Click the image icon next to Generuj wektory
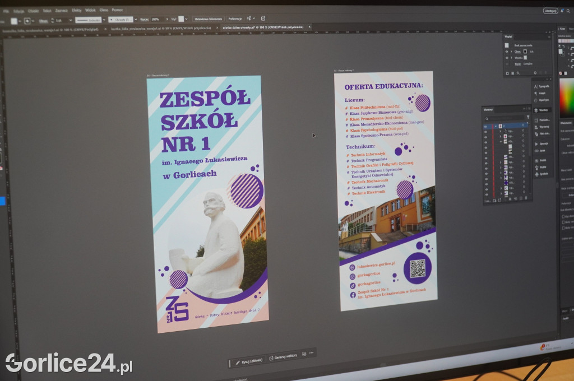 pyautogui.click(x=304, y=354)
